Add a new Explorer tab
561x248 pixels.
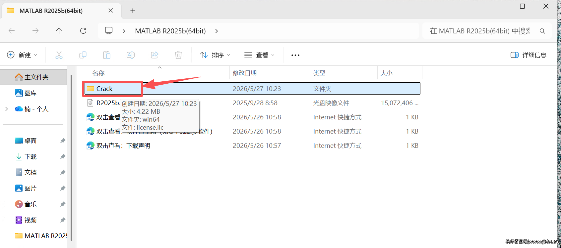coord(133,11)
